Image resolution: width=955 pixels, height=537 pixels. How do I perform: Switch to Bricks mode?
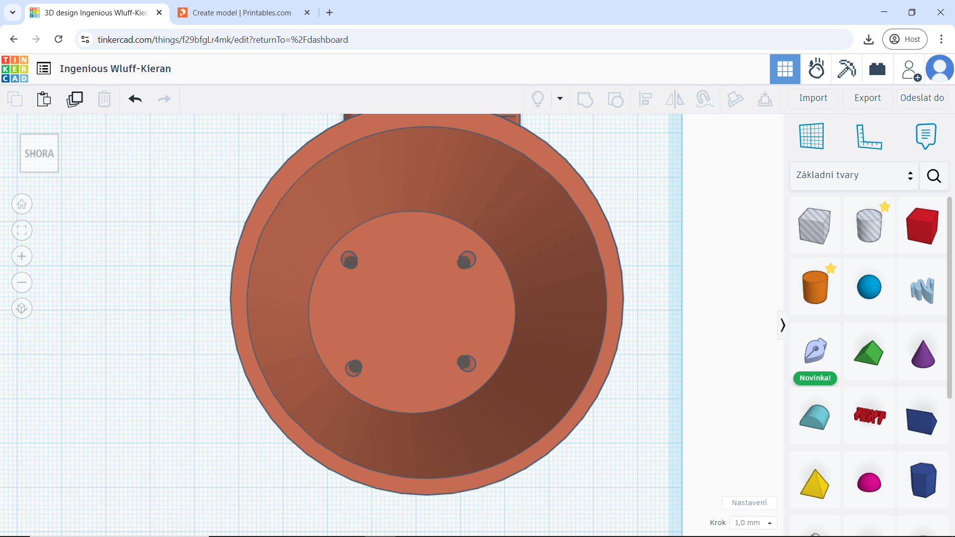[x=877, y=69]
